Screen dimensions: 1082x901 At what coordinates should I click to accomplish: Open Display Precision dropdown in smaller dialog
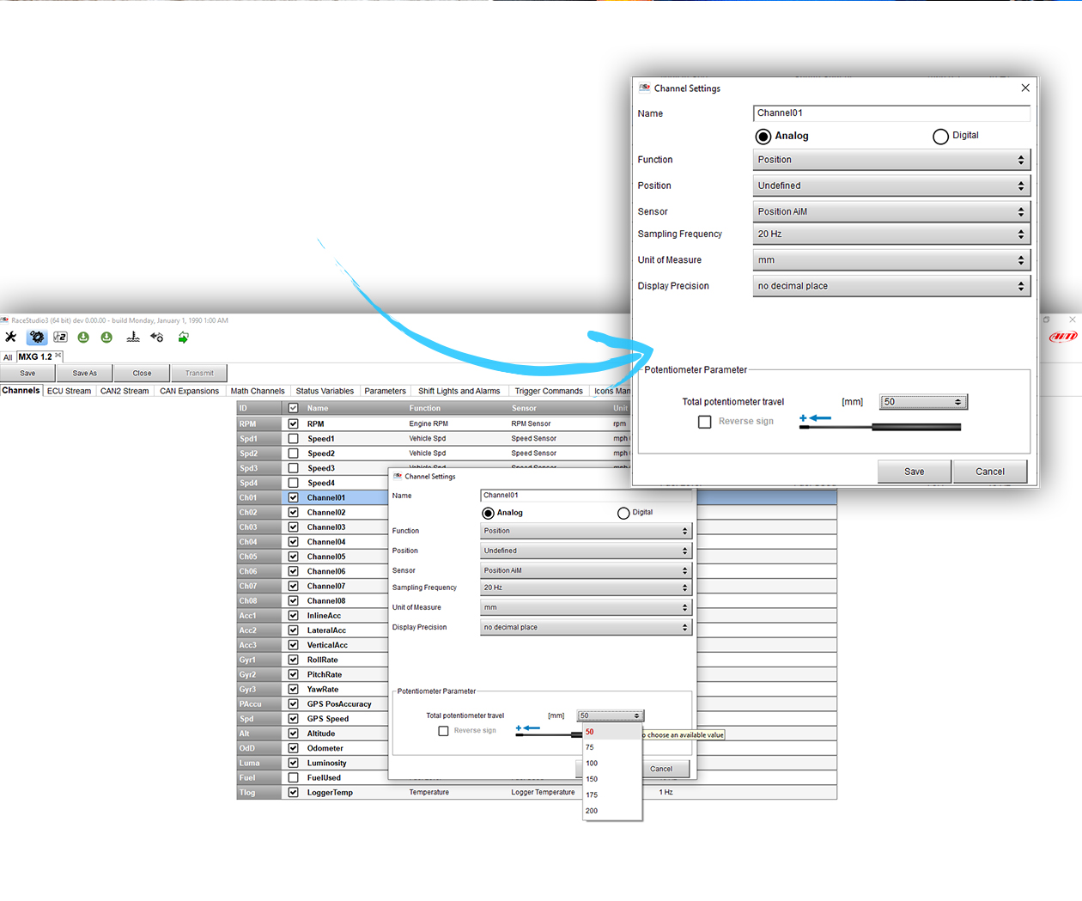point(586,627)
